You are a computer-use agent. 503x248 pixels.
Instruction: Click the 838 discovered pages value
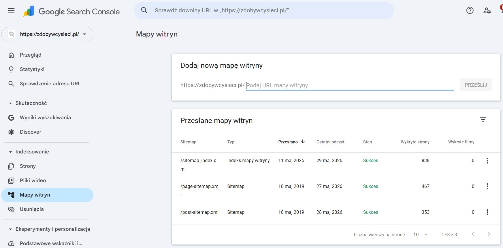tap(425, 161)
